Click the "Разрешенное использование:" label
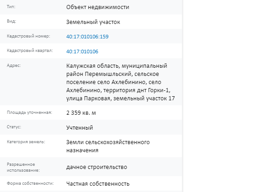 [x=23, y=167]
